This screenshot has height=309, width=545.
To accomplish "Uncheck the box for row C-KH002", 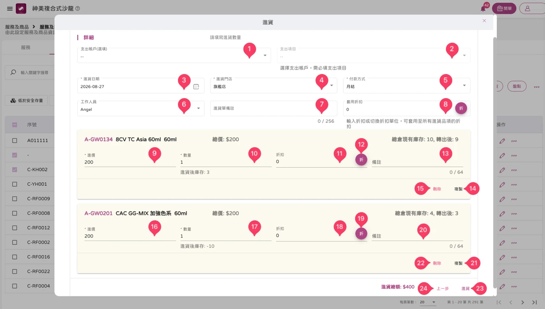I will [15, 169].
